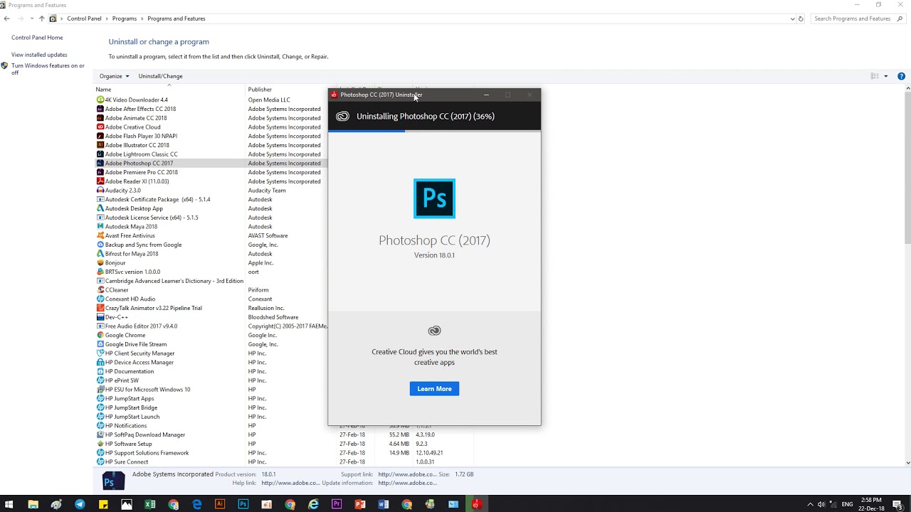Image resolution: width=911 pixels, height=512 pixels.
Task: Show hidden system tray icons
Action: (809, 504)
